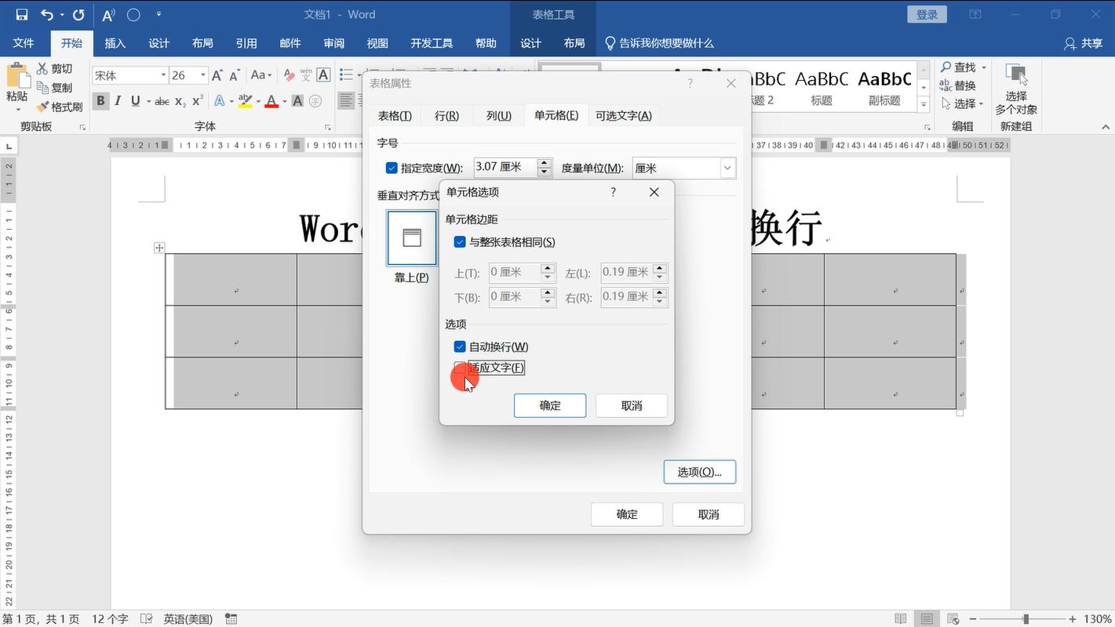Open the 可选文字(A) tab in table properties

click(x=623, y=115)
